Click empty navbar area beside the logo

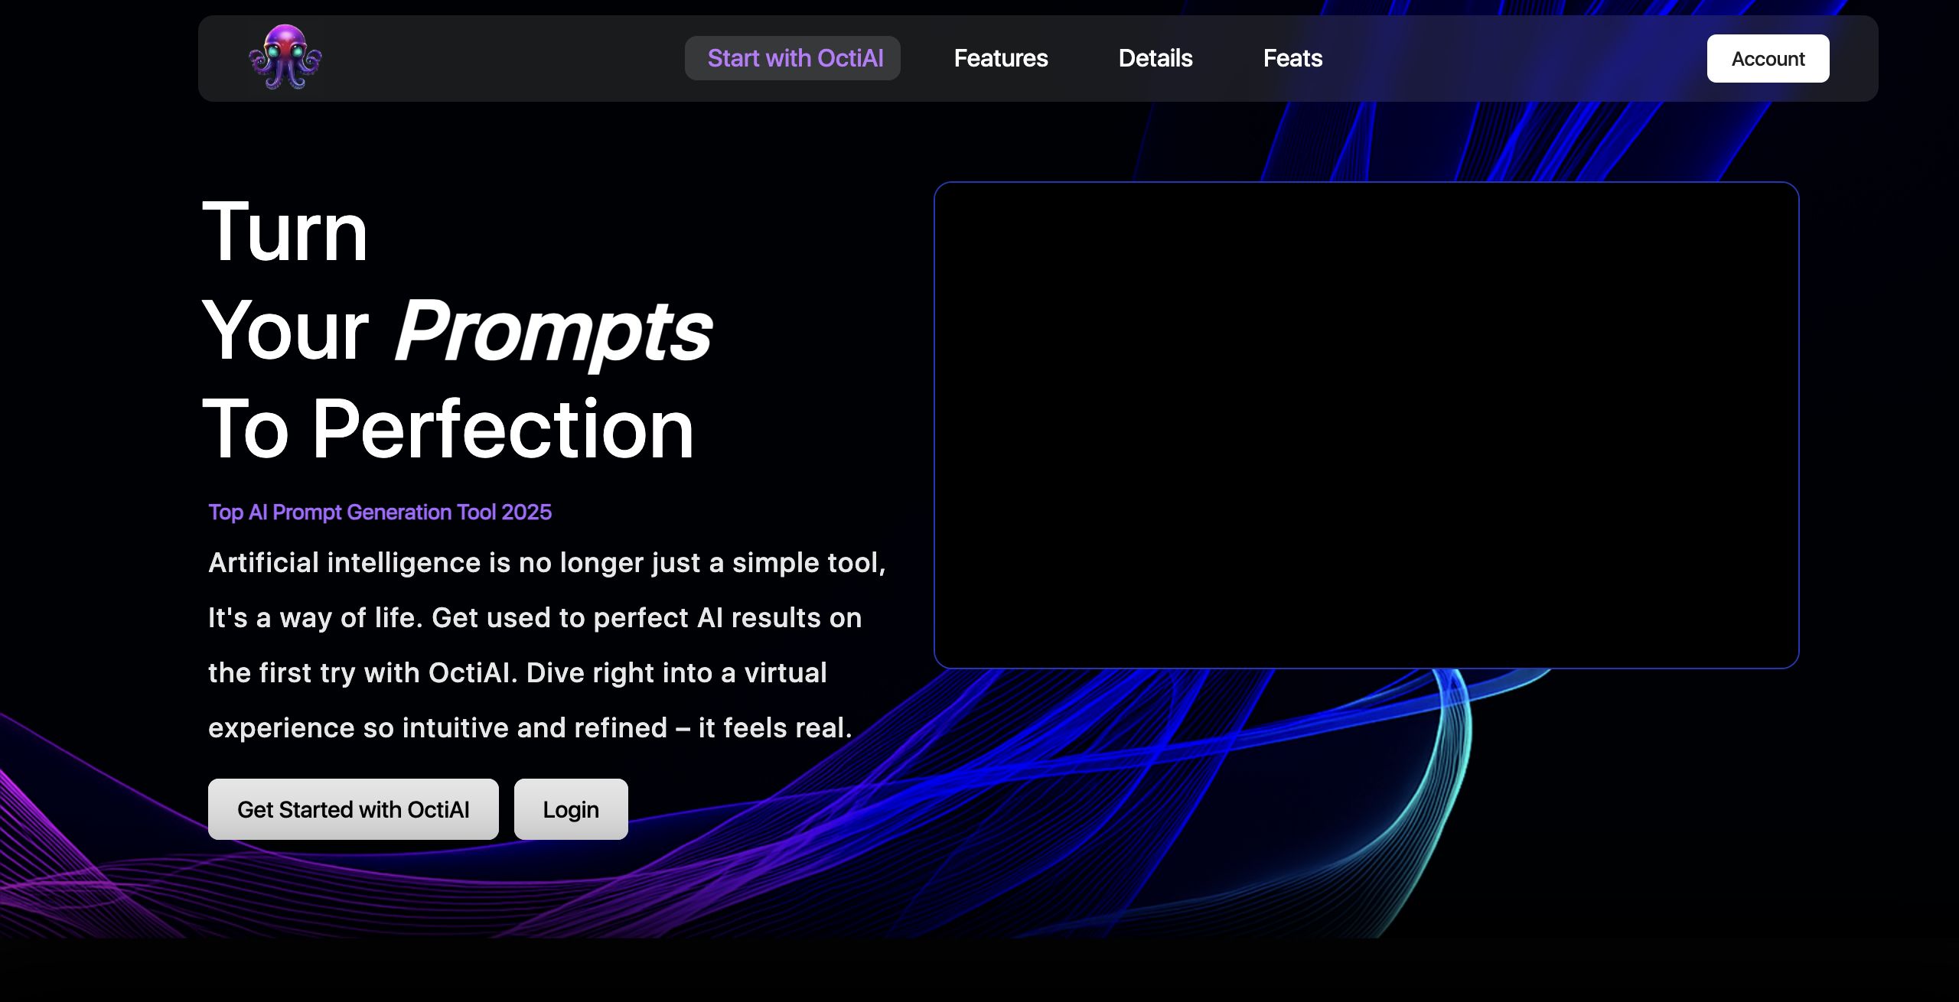tap(497, 58)
